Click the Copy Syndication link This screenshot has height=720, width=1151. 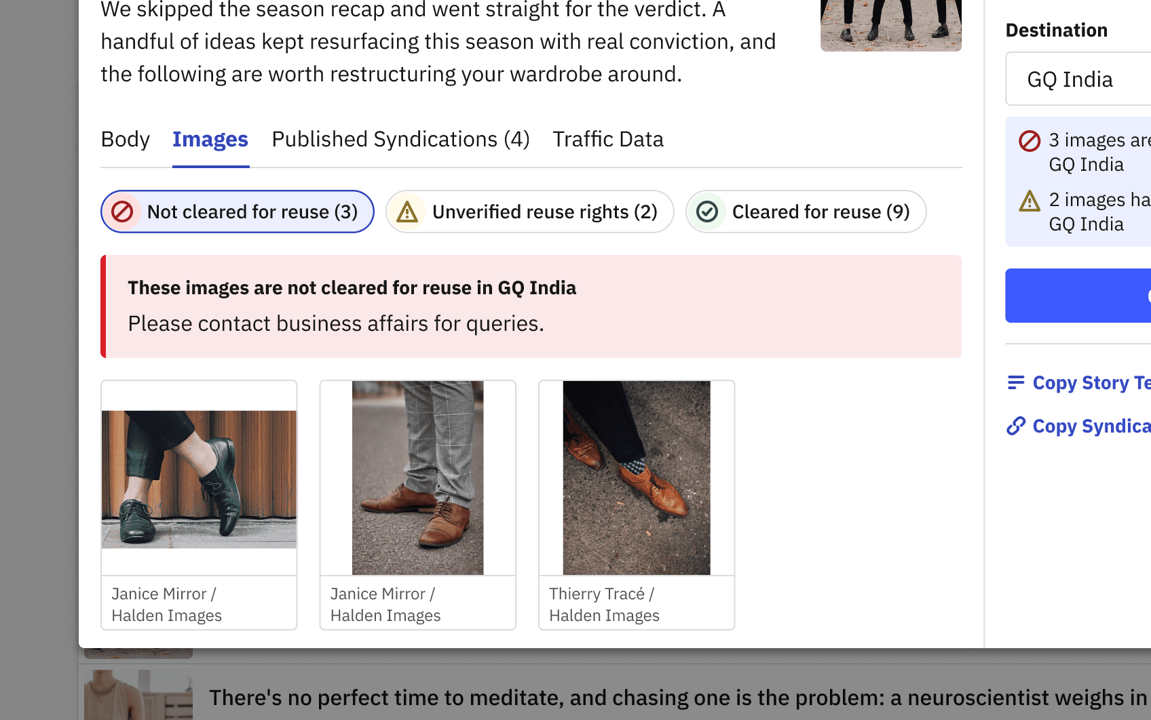point(1091,426)
